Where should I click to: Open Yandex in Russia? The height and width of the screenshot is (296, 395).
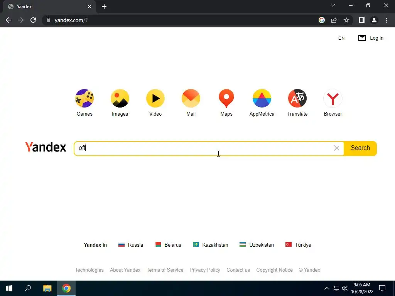point(131,245)
